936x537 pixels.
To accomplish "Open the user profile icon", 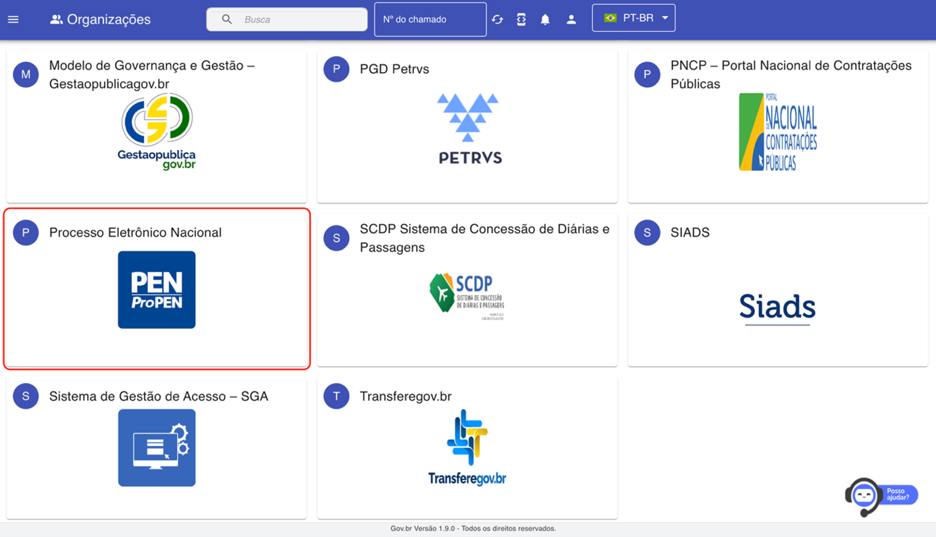I will pyautogui.click(x=571, y=20).
